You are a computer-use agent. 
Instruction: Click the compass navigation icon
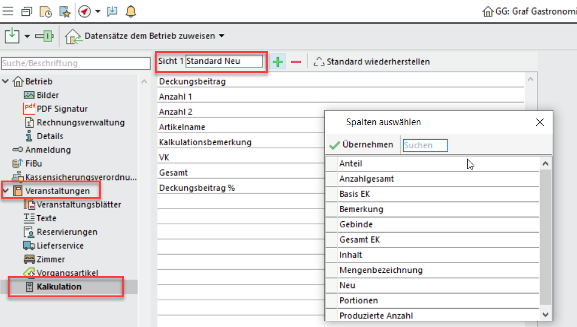point(84,11)
